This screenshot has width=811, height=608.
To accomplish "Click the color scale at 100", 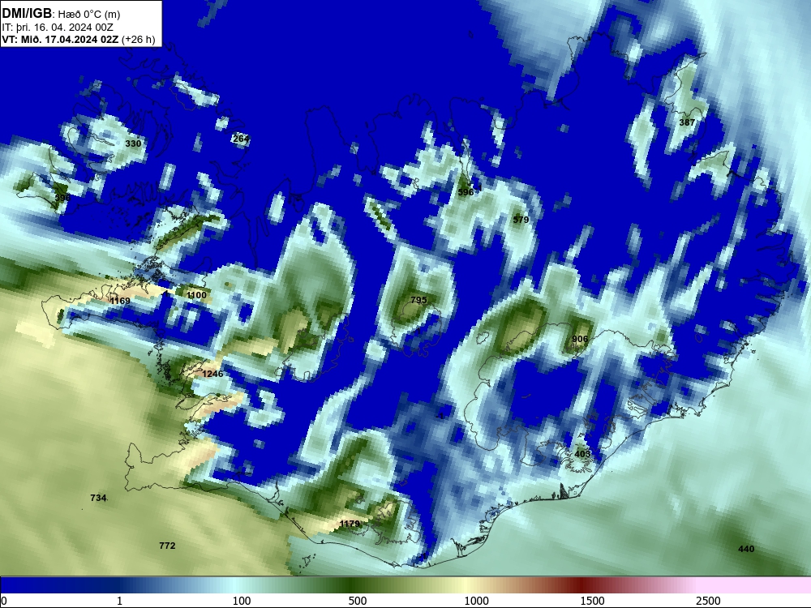I will [x=242, y=601].
